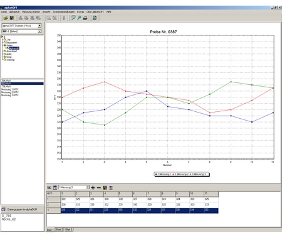The height and width of the screenshot is (237, 282).
Task: Select the Messung 1.HVX file in the list
Action: (x=10, y=89)
